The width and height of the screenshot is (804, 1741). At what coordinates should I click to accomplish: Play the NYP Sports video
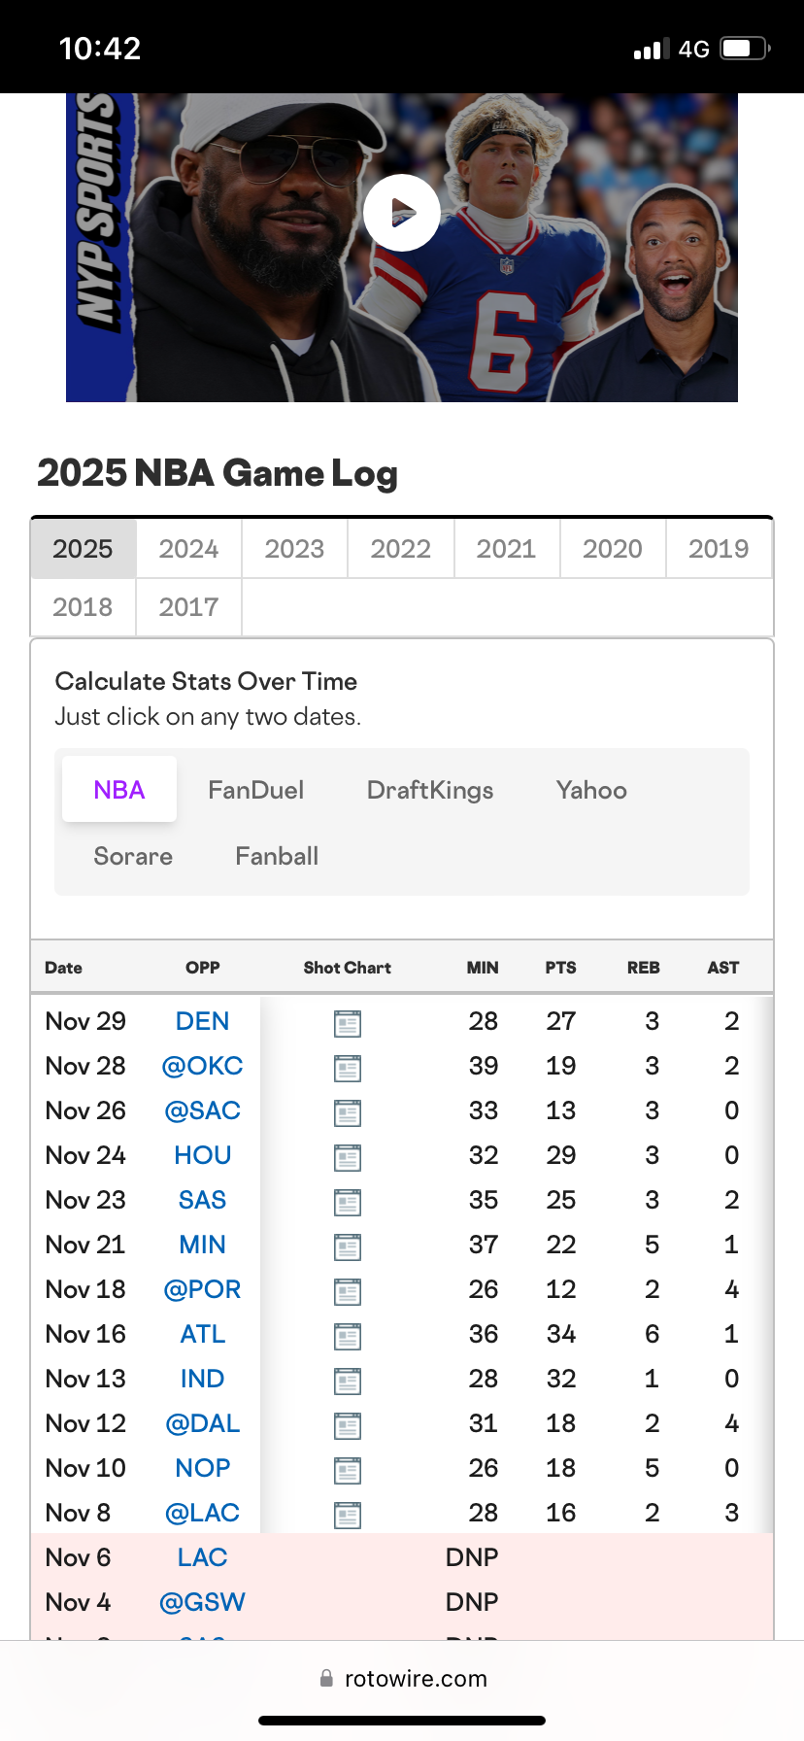(402, 213)
